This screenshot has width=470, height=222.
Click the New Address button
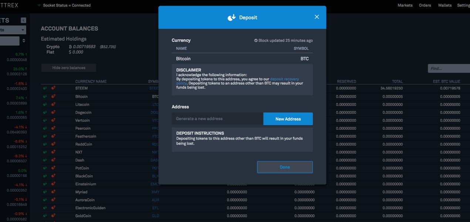[x=288, y=119]
